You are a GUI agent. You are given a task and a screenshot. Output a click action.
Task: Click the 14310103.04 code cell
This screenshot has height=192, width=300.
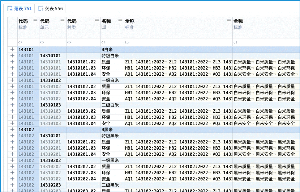83,123
